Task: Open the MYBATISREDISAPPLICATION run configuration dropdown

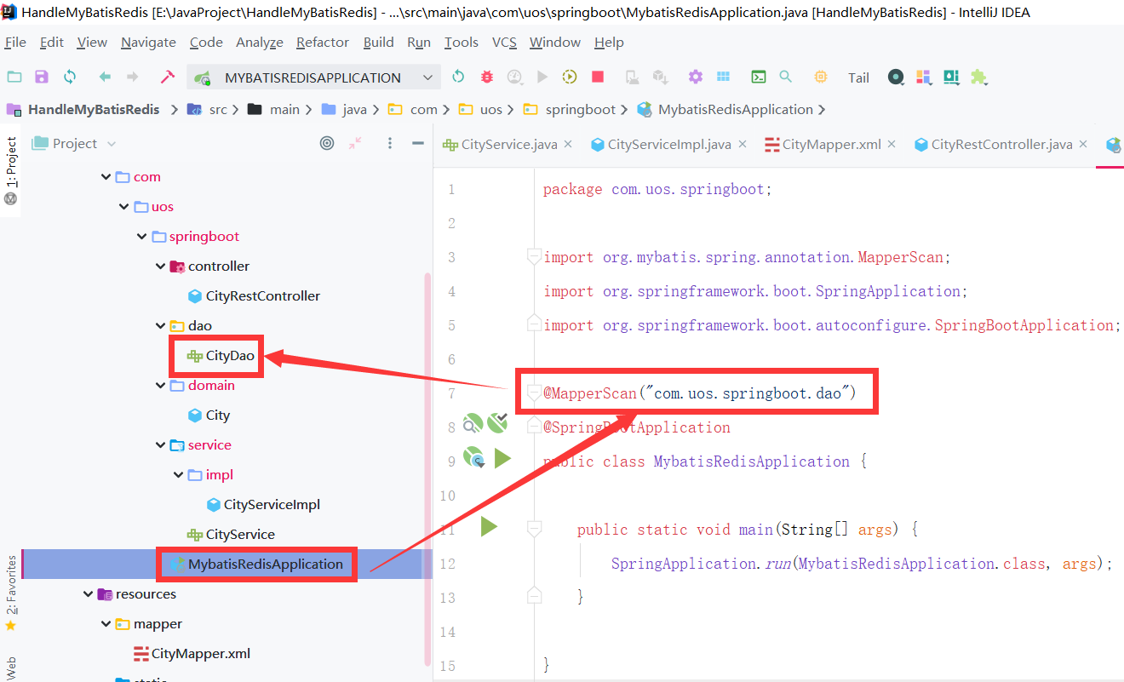Action: click(x=427, y=77)
